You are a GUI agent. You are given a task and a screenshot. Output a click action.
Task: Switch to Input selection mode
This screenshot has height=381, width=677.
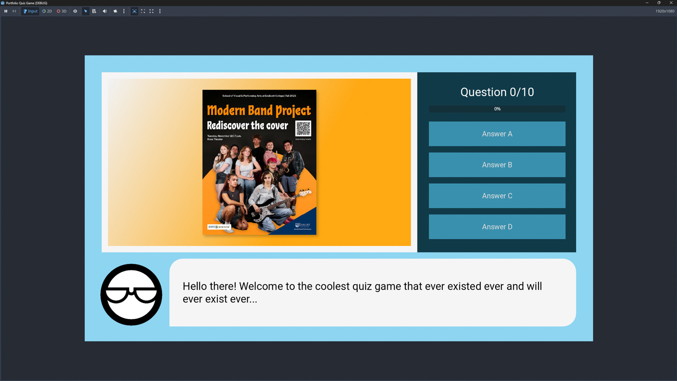point(30,11)
